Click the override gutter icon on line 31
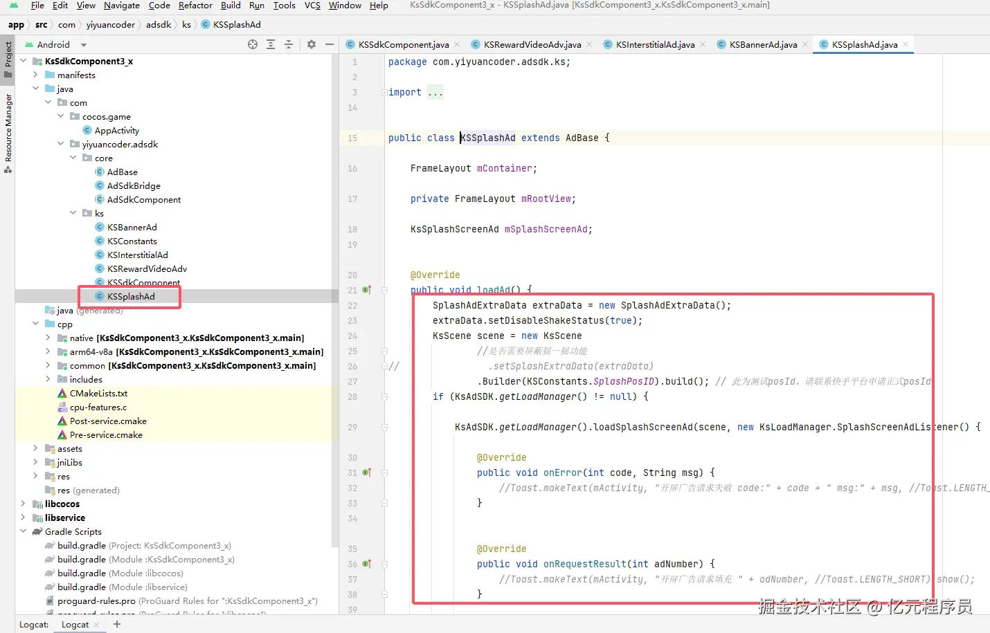Viewport: 990px width, 633px height. [x=367, y=473]
